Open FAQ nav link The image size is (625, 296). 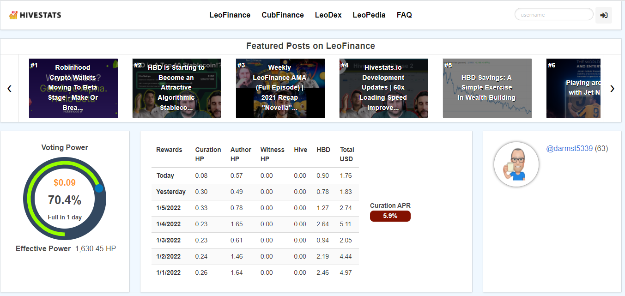pyautogui.click(x=404, y=15)
